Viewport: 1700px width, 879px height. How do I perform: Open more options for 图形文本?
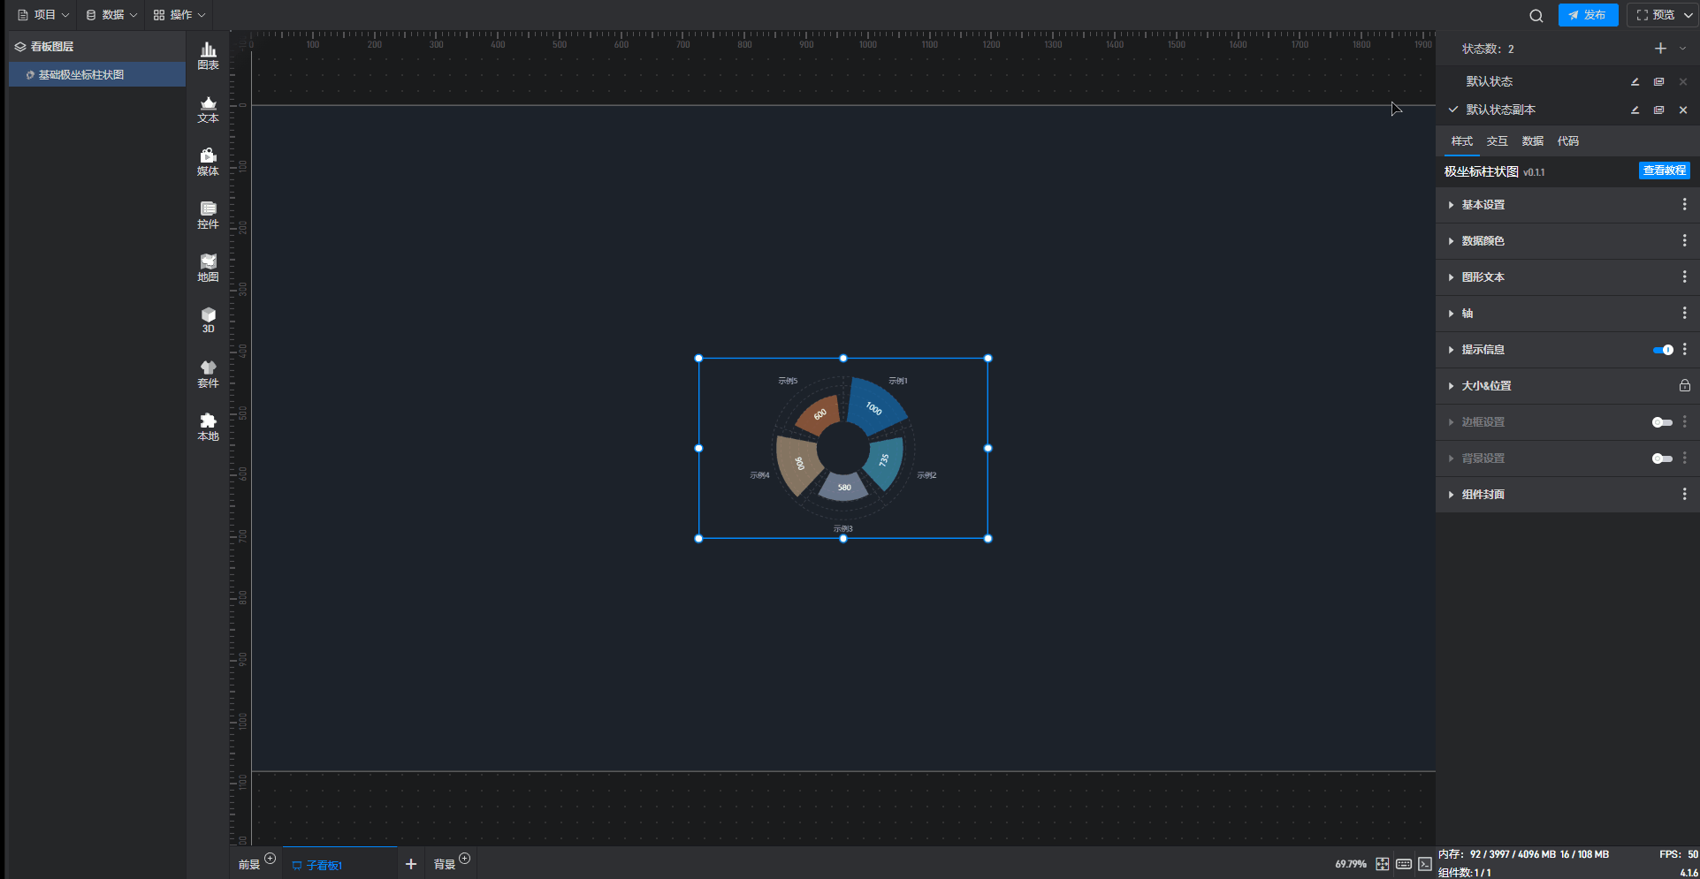coord(1684,277)
